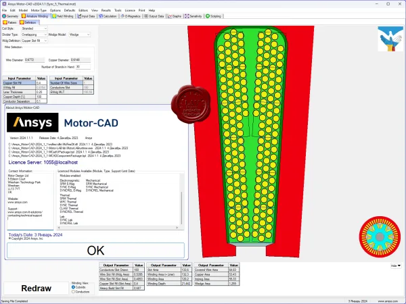Open the Wedge Model dropdown
Image resolution: width=406 pixels, height=304 pixels.
click(79, 34)
